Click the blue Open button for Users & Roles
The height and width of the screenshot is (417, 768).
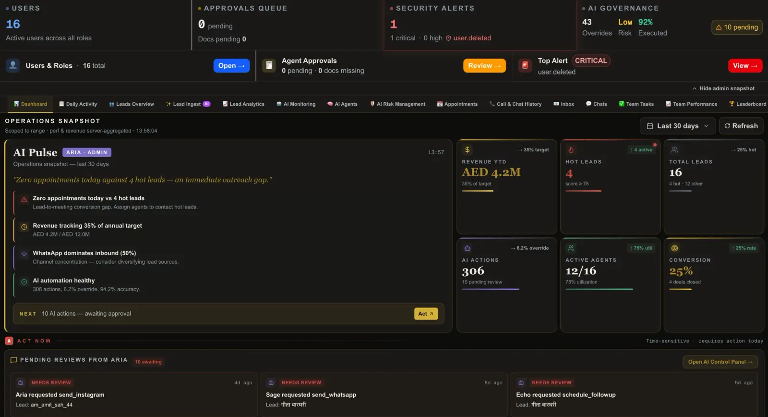[231, 66]
